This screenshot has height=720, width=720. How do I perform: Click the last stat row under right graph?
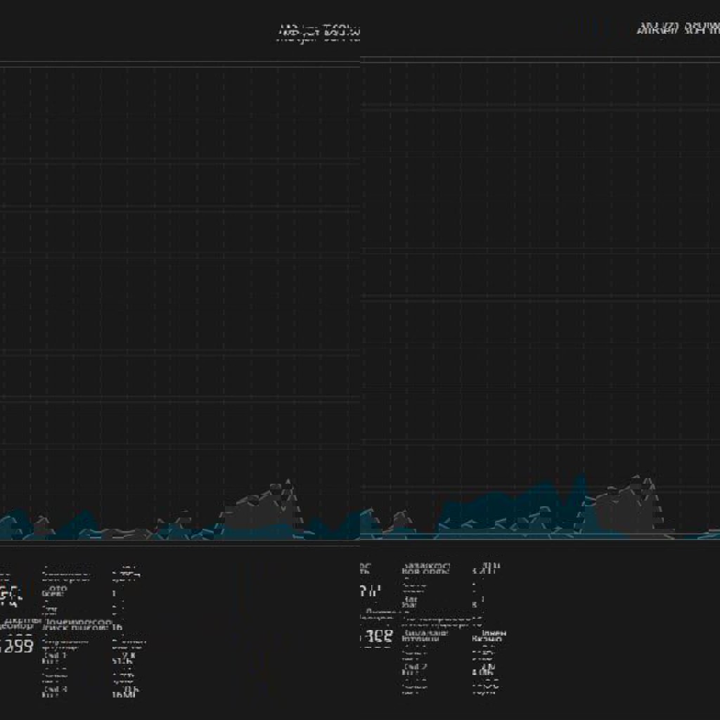click(450, 690)
